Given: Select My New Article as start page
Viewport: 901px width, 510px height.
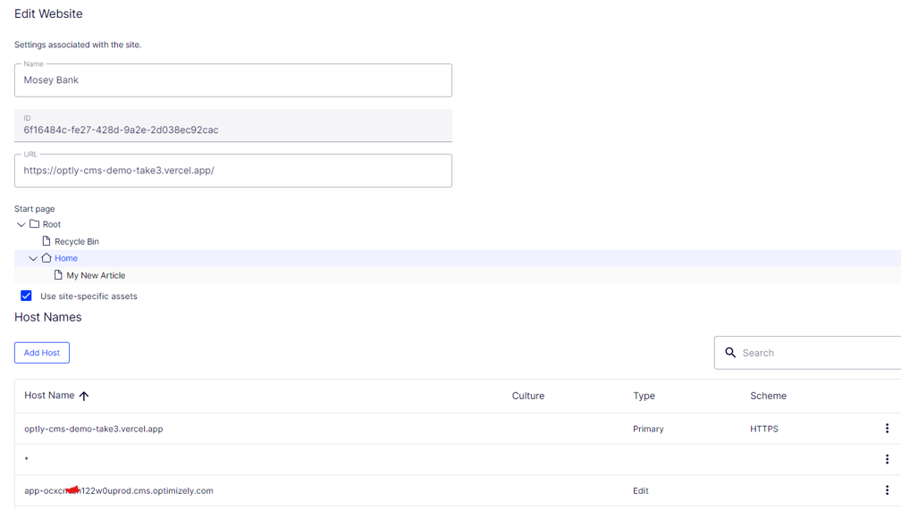Looking at the screenshot, I should [x=96, y=276].
